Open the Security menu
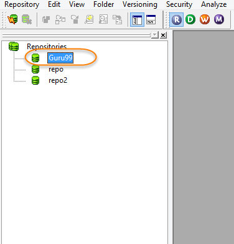234x244 pixels. (179, 4)
